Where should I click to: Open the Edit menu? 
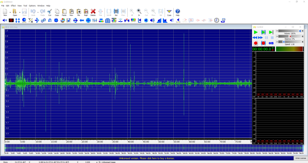[7, 6]
